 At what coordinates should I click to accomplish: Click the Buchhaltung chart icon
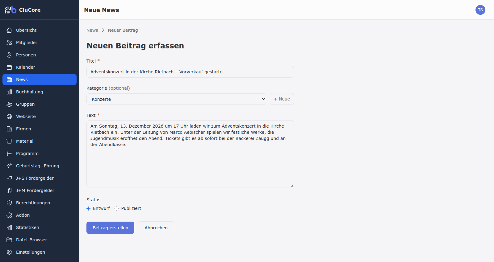pos(9,92)
